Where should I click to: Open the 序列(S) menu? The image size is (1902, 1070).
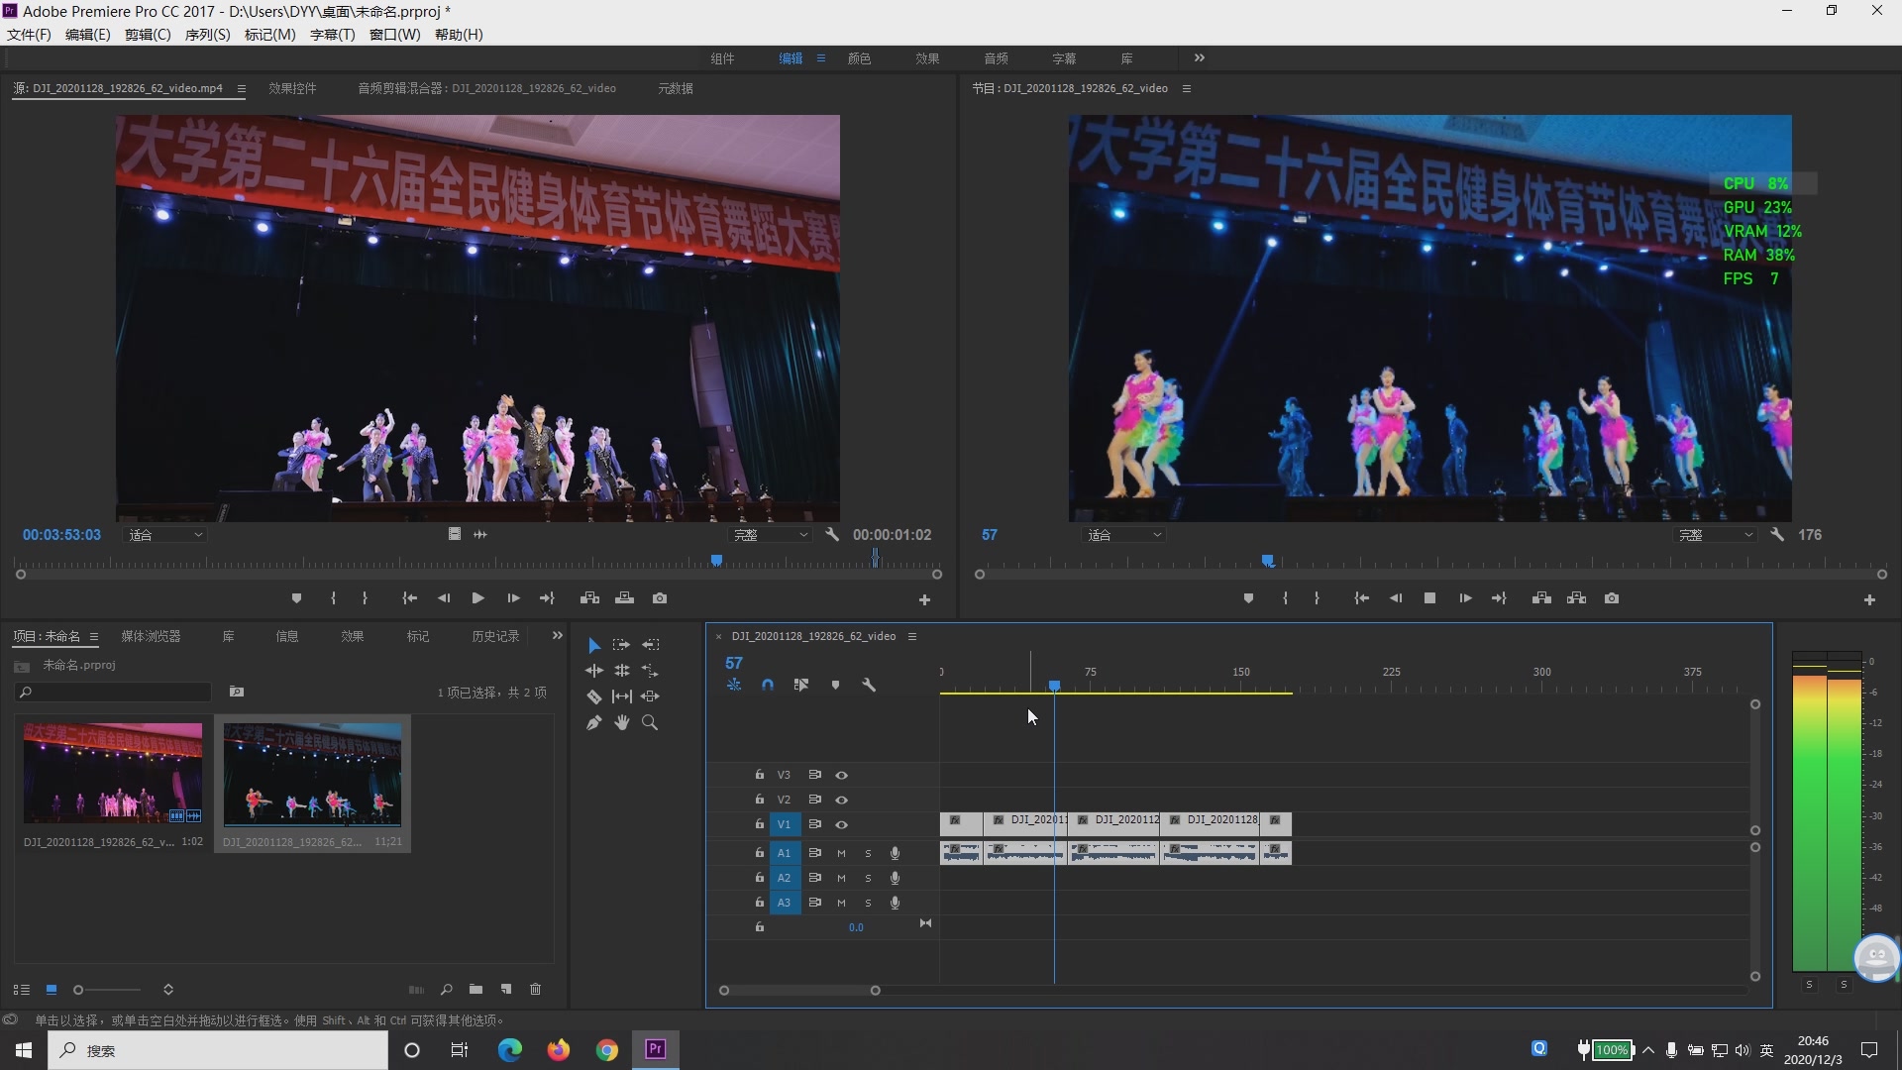click(x=207, y=35)
